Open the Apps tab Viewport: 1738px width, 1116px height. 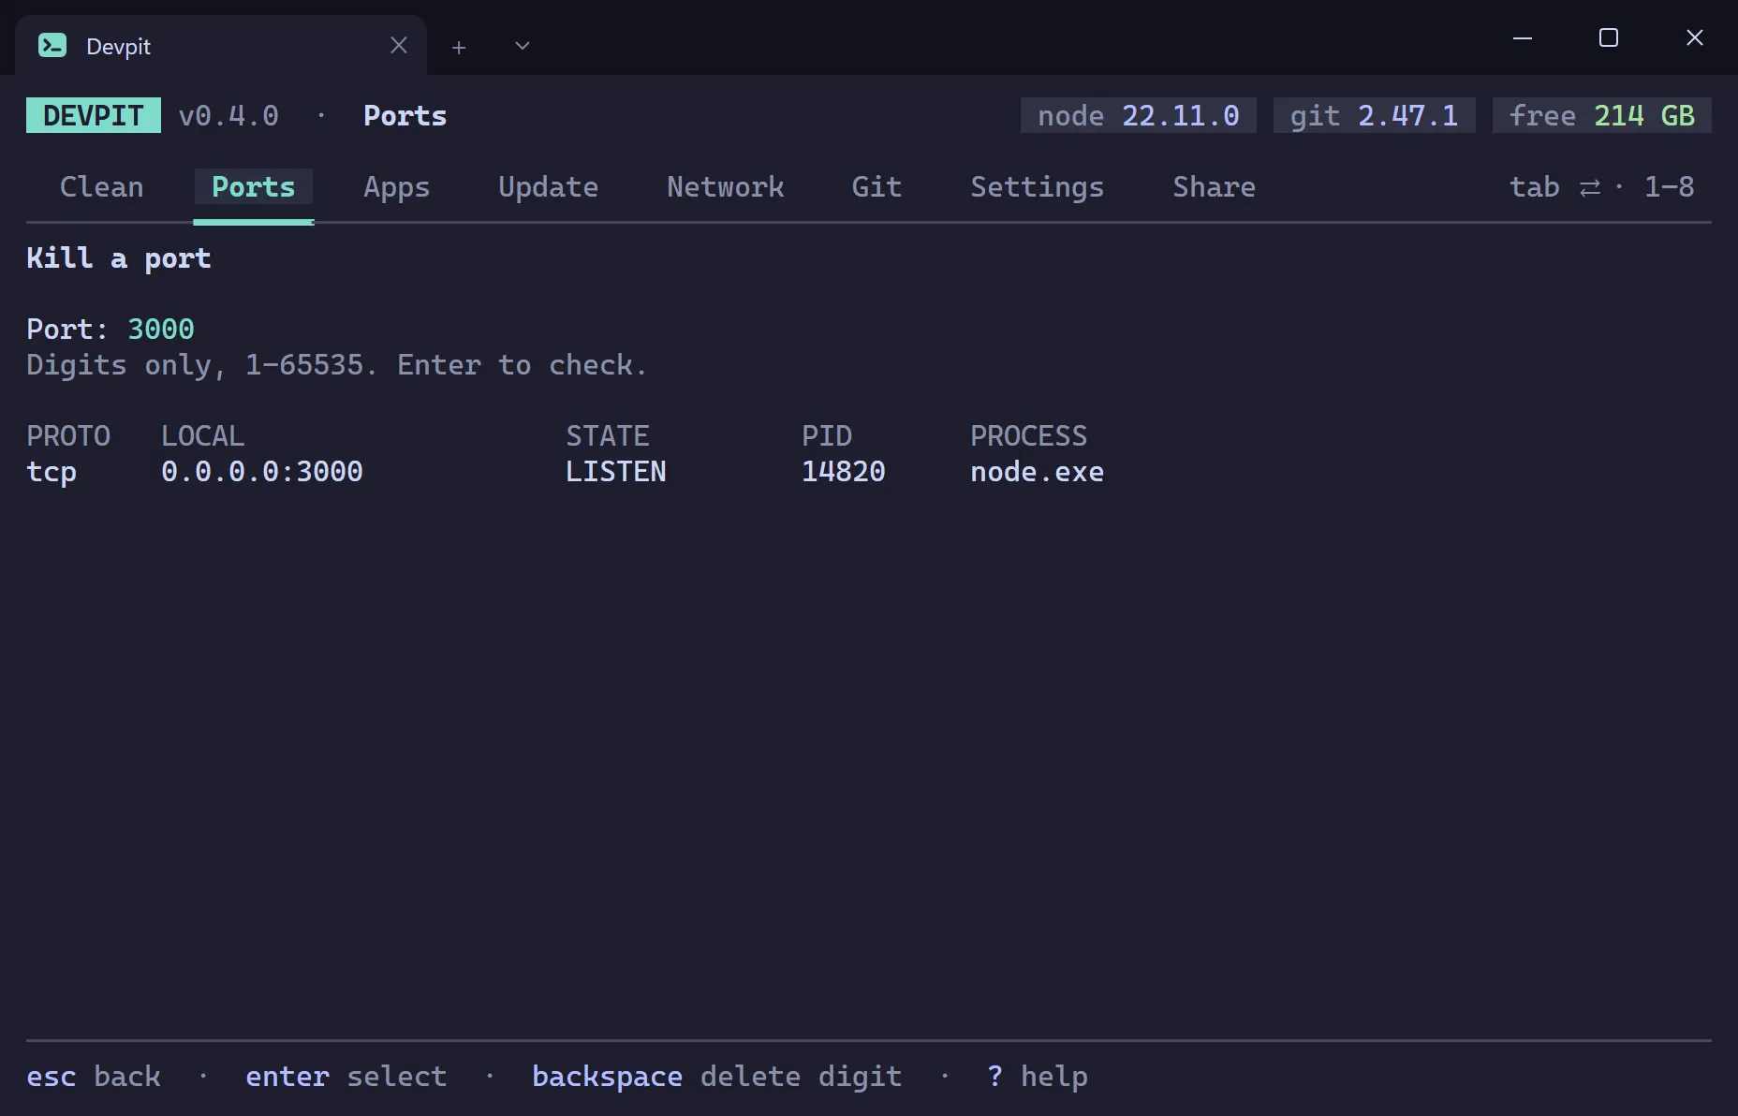(x=397, y=187)
